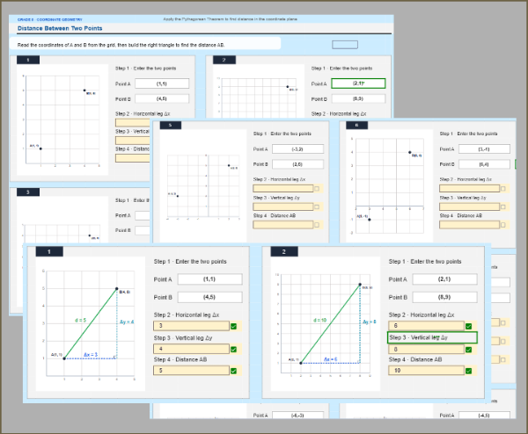Click Step 4 distance field, problem 1 back worksheet
This screenshot has width=528, height=434.
click(x=133, y=158)
